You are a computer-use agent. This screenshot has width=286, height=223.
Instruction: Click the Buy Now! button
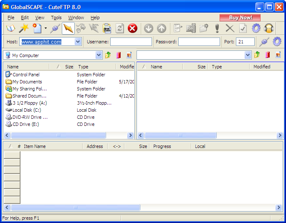click(240, 18)
